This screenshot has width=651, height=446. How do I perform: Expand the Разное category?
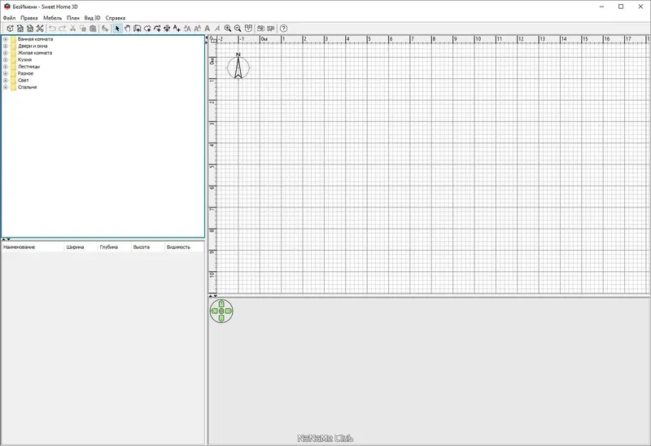6,73
